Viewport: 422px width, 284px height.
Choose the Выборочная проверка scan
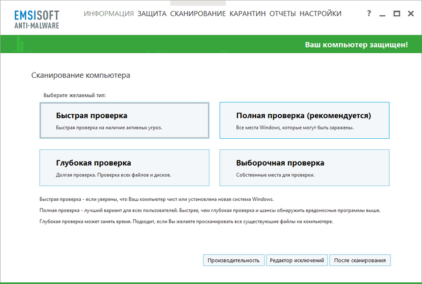tap(304, 168)
